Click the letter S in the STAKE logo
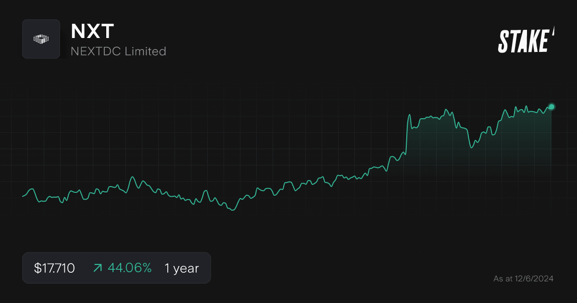This screenshot has width=577, height=303. [503, 41]
